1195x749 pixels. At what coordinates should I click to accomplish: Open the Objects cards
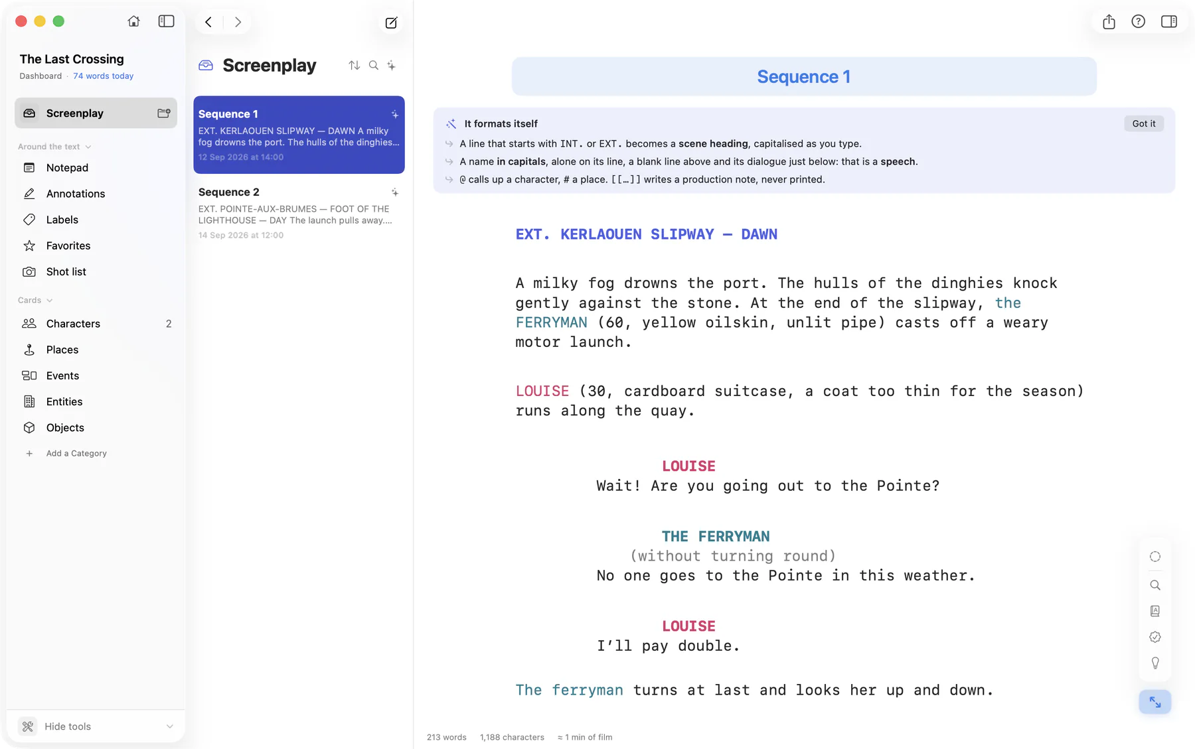[x=96, y=428]
